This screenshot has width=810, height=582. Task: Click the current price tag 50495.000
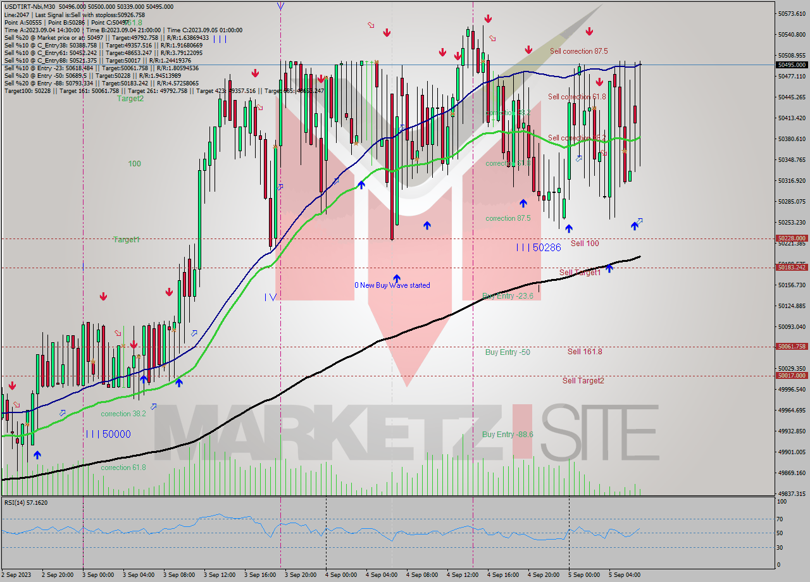792,65
